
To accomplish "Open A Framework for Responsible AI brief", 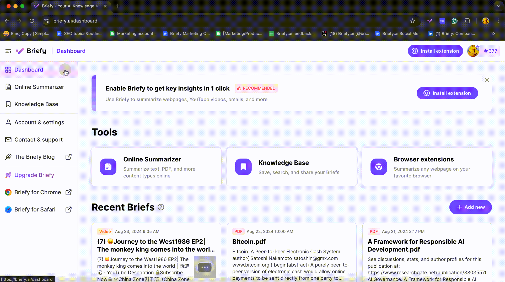I will (427, 253).
